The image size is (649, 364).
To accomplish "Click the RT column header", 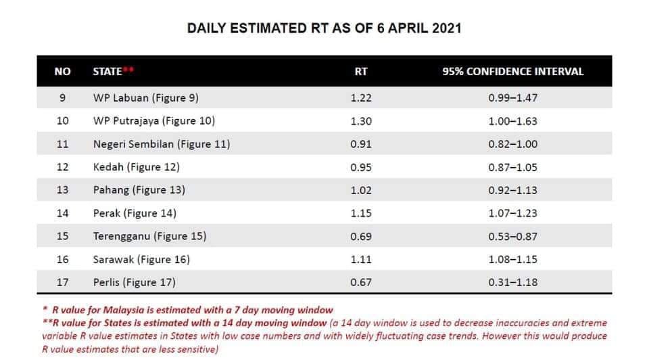I will coord(361,71).
